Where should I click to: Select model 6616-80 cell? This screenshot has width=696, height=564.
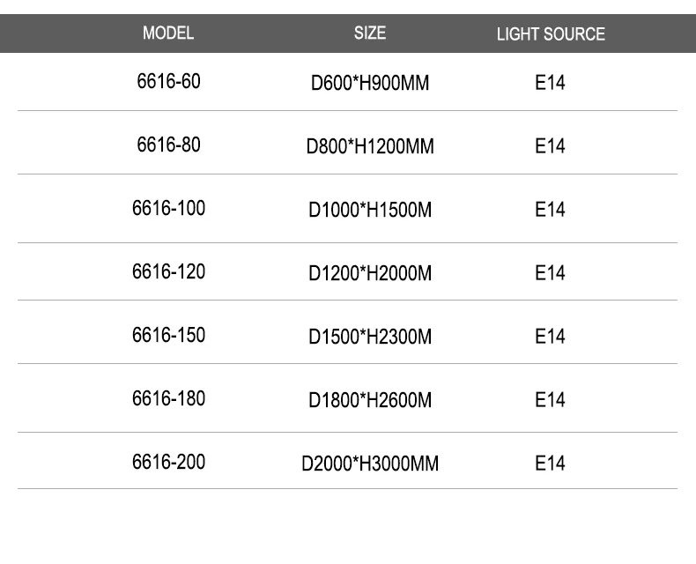(x=168, y=145)
